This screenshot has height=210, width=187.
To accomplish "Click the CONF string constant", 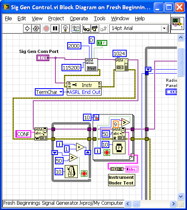I will [x=23, y=134].
